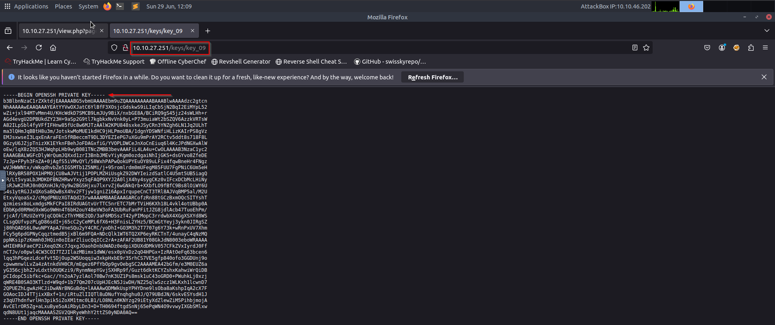Switch to the view.php tab

59,31
